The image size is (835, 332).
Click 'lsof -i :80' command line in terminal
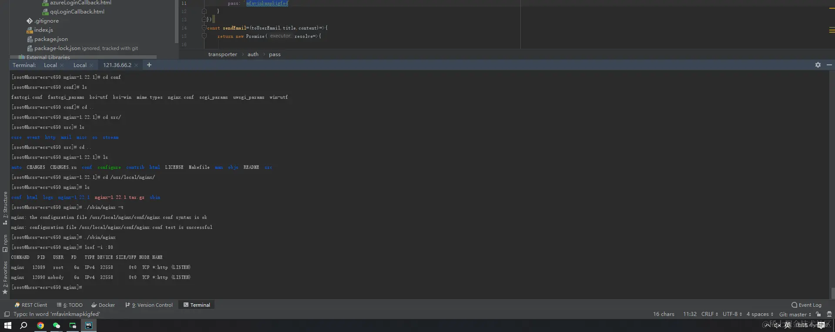click(x=99, y=247)
